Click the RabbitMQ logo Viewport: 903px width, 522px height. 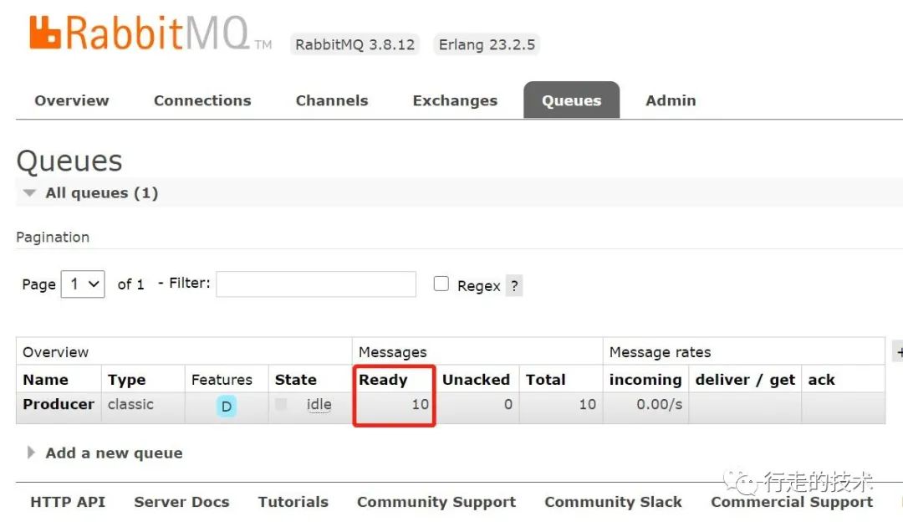pos(150,33)
